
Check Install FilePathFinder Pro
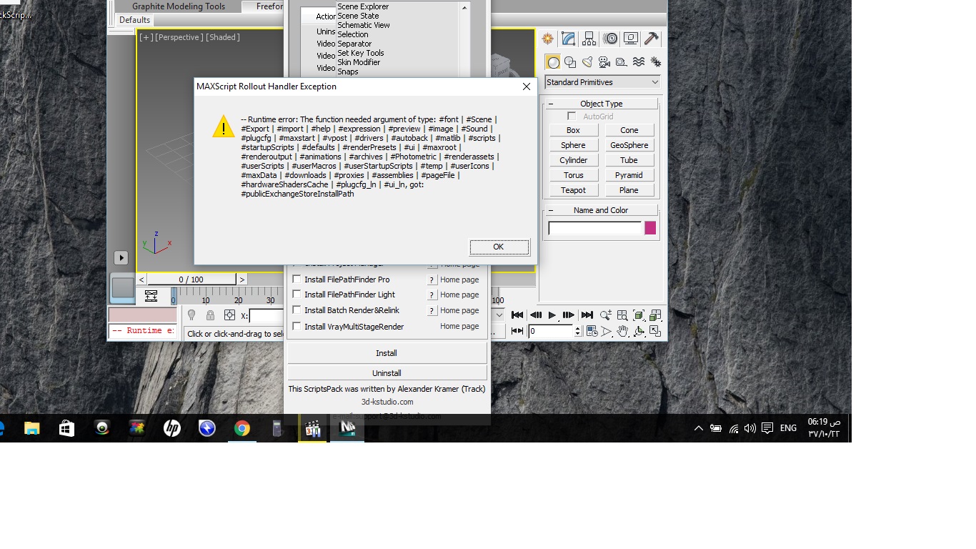click(x=297, y=280)
